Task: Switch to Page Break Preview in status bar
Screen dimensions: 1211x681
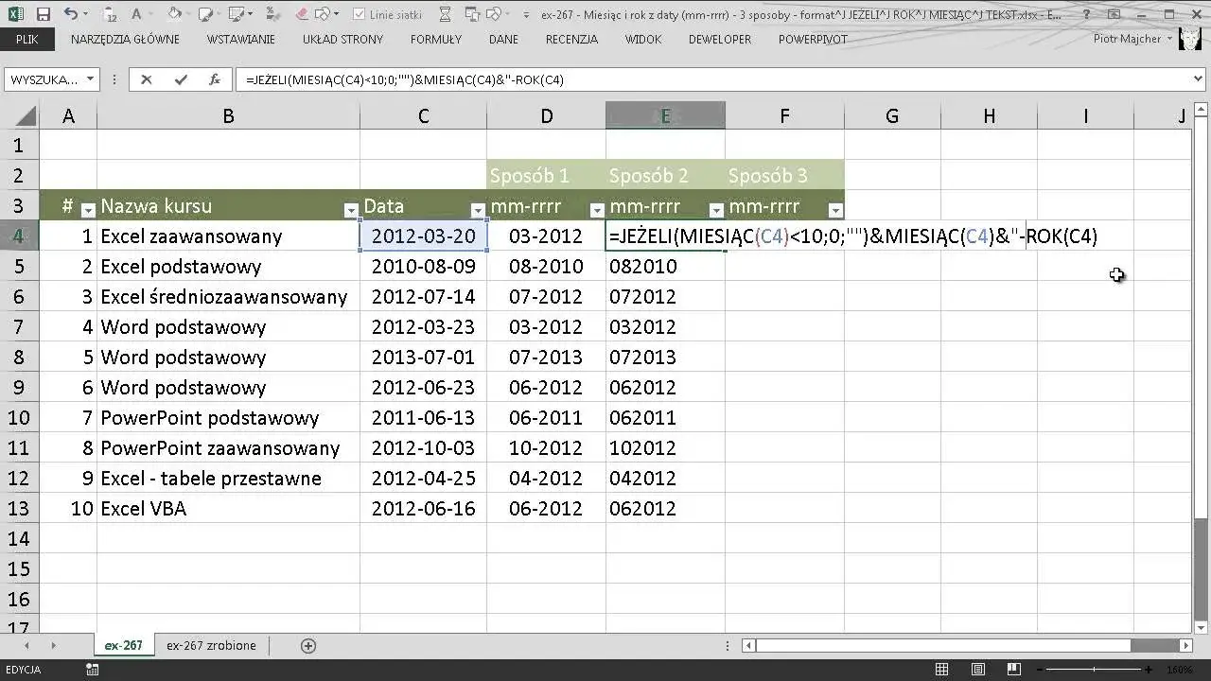Action: (x=1014, y=670)
